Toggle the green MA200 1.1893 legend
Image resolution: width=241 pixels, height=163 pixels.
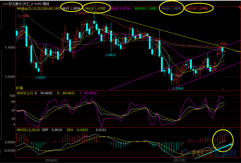tap(145, 9)
